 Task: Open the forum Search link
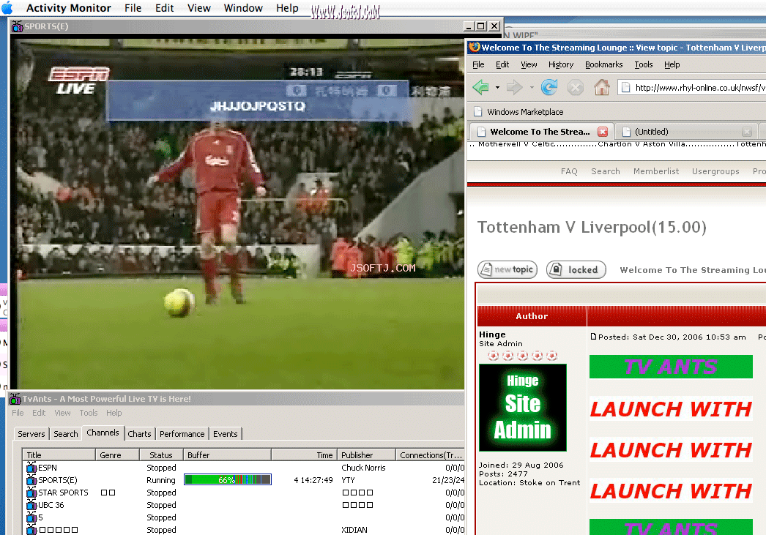click(606, 171)
